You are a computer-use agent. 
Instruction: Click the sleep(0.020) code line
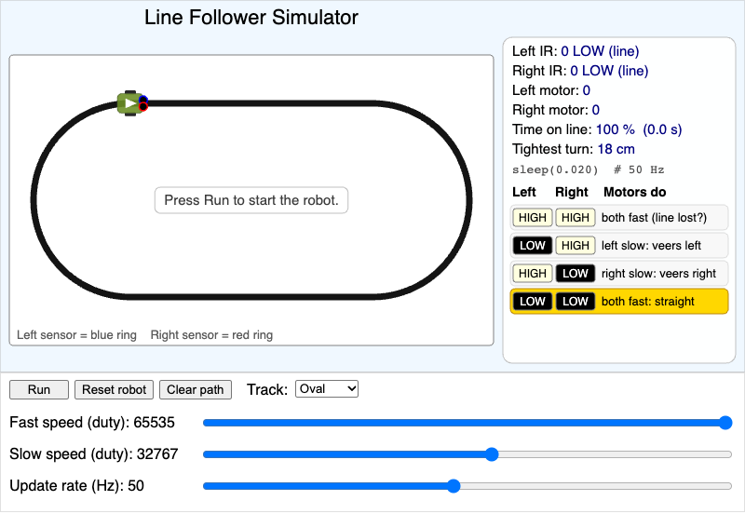(x=589, y=169)
